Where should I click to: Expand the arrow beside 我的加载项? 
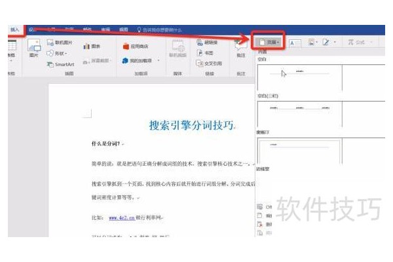159,61
